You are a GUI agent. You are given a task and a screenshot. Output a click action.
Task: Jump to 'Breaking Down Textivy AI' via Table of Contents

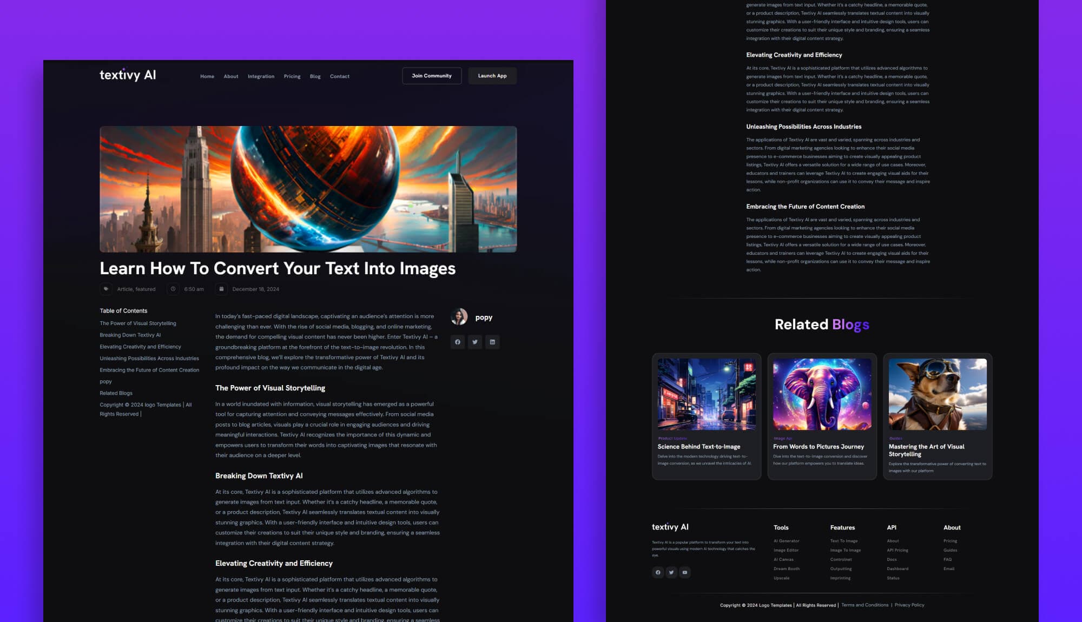pyautogui.click(x=129, y=335)
